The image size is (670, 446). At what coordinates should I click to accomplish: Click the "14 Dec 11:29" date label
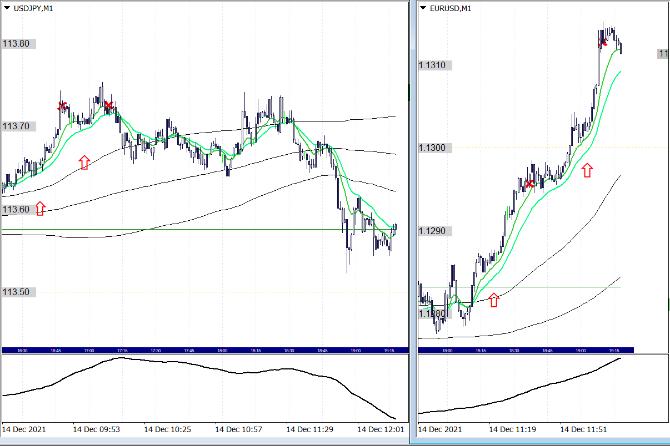tap(309, 429)
